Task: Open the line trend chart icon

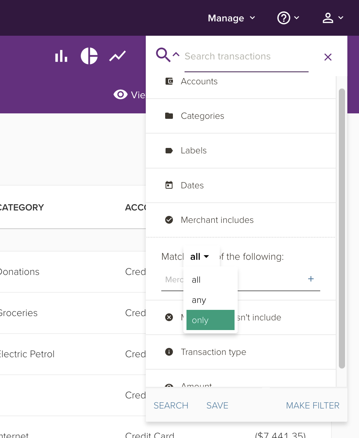Action: click(117, 56)
